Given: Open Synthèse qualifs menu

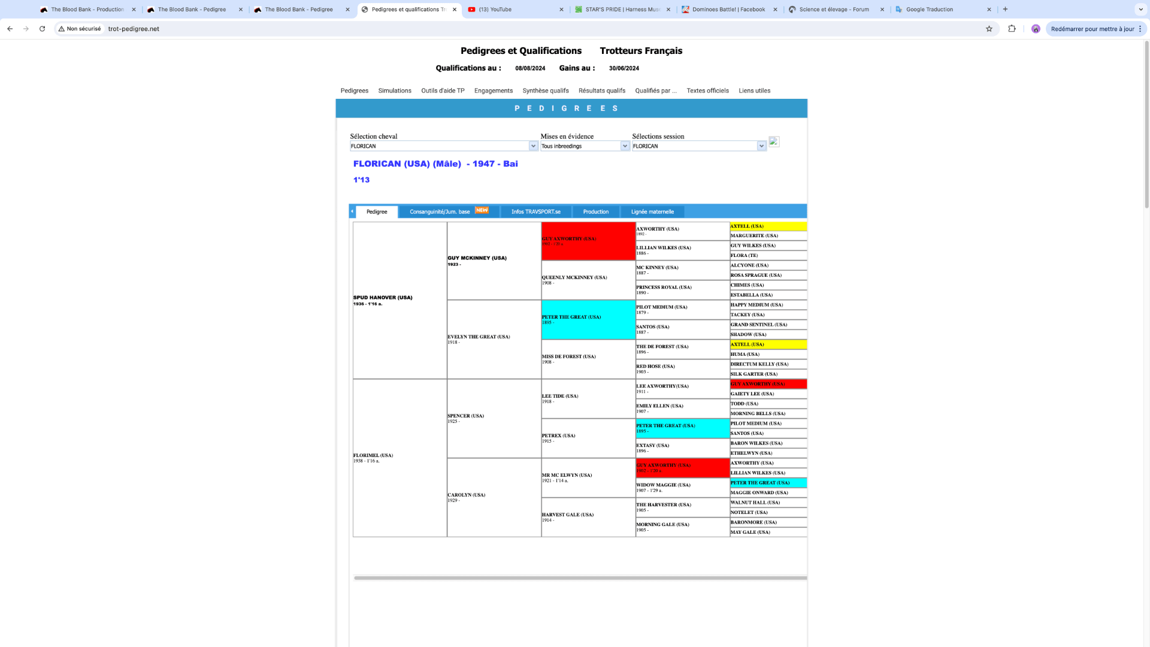Looking at the screenshot, I should point(546,90).
